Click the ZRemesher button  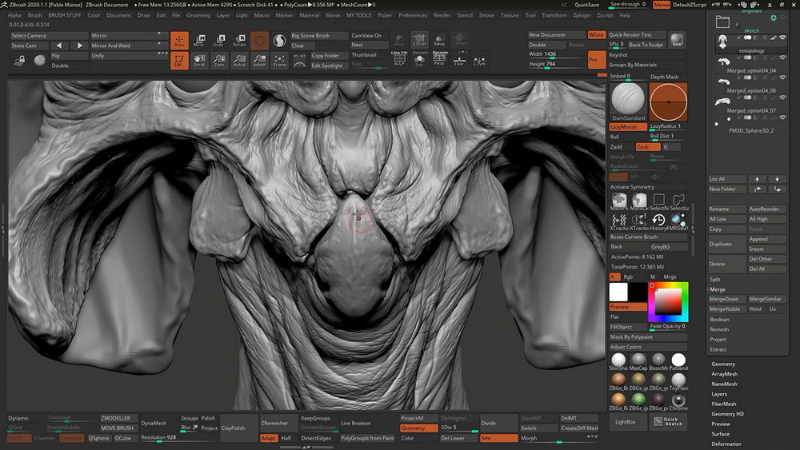tap(278, 423)
